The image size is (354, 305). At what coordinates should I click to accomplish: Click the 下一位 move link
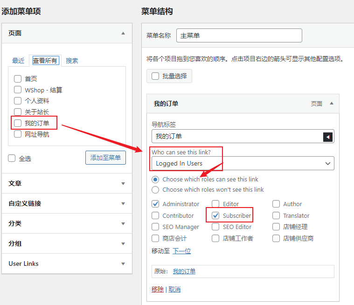point(182,251)
